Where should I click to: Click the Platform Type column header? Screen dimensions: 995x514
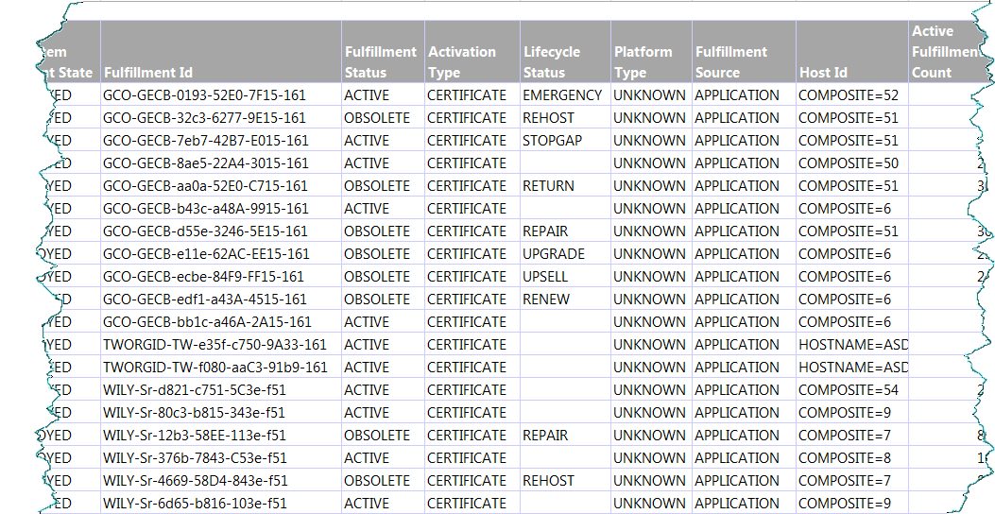click(x=643, y=61)
